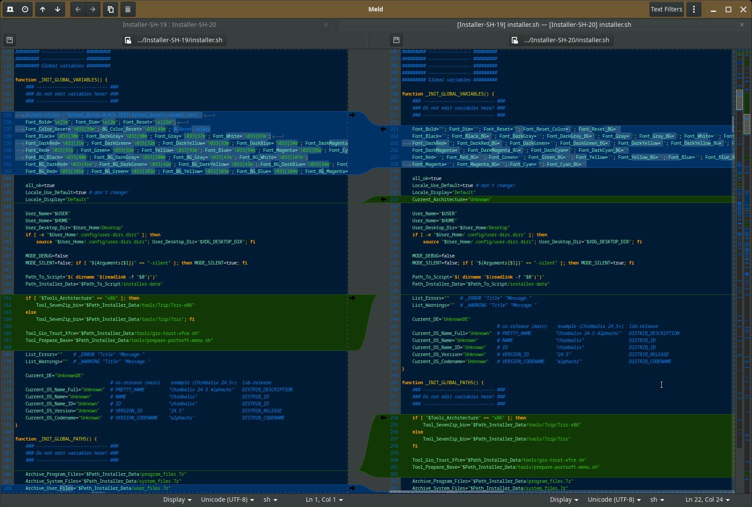The height and width of the screenshot is (507, 752).
Task: Push line 161 Tools_Architecture block to right
Action: tap(352, 298)
